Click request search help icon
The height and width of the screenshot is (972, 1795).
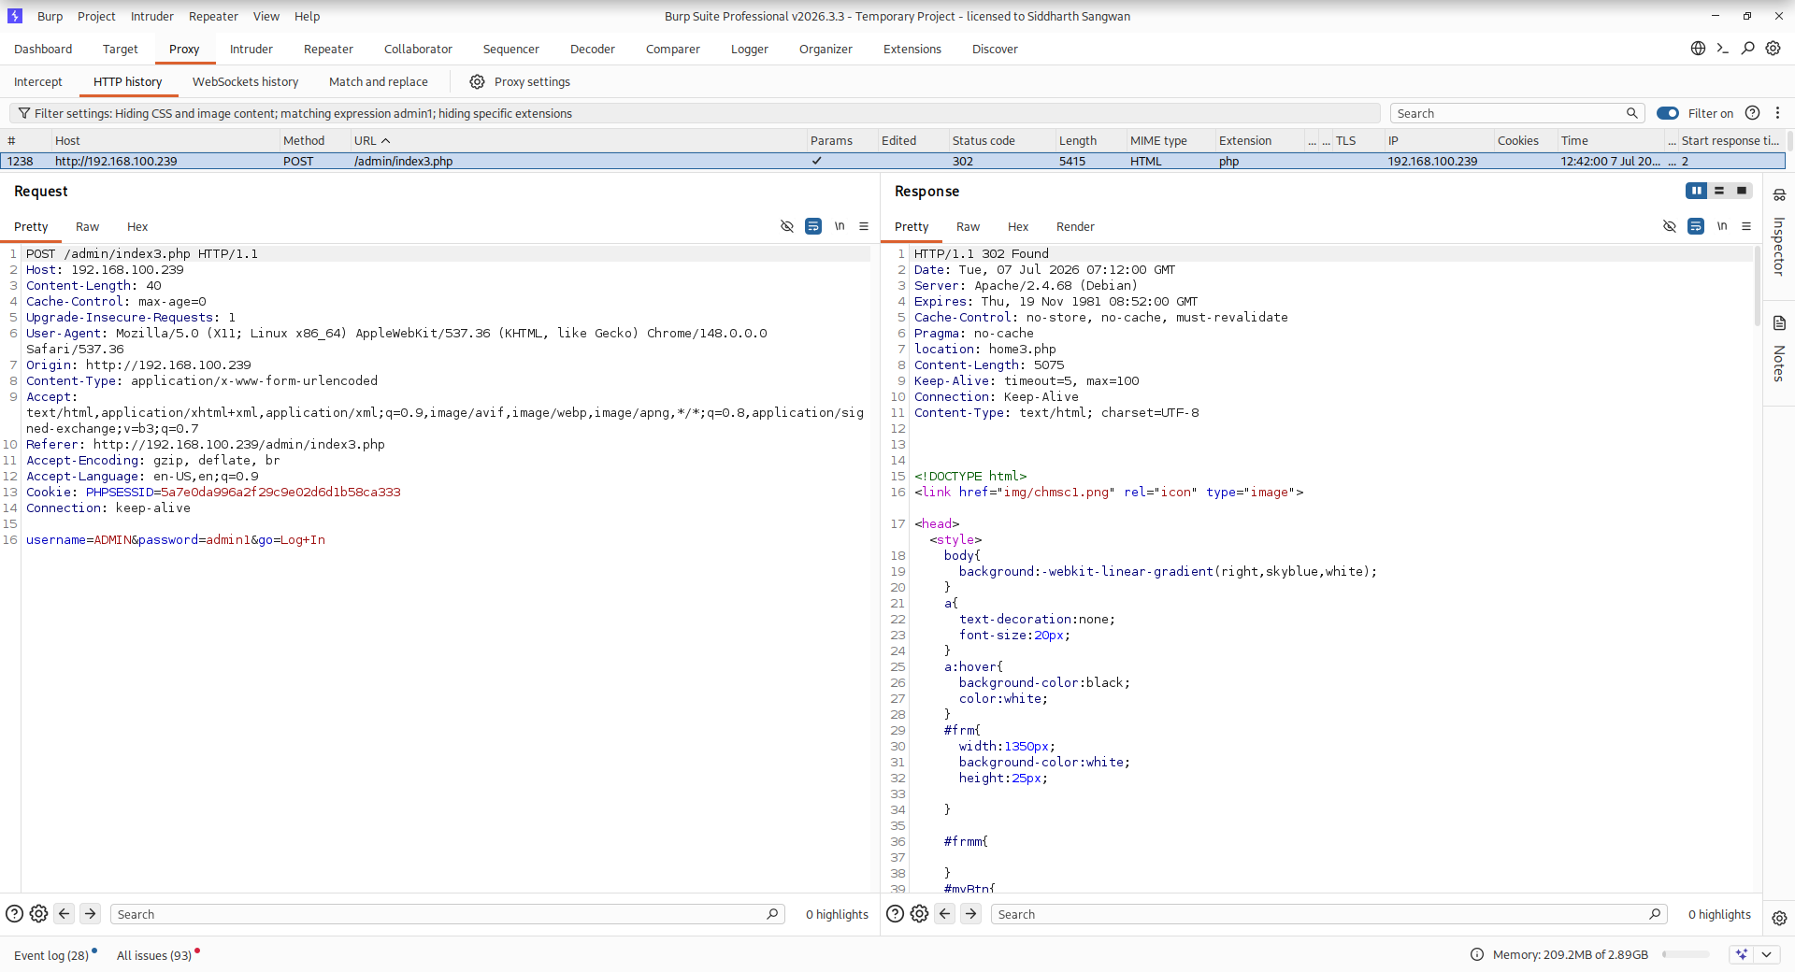(x=15, y=914)
